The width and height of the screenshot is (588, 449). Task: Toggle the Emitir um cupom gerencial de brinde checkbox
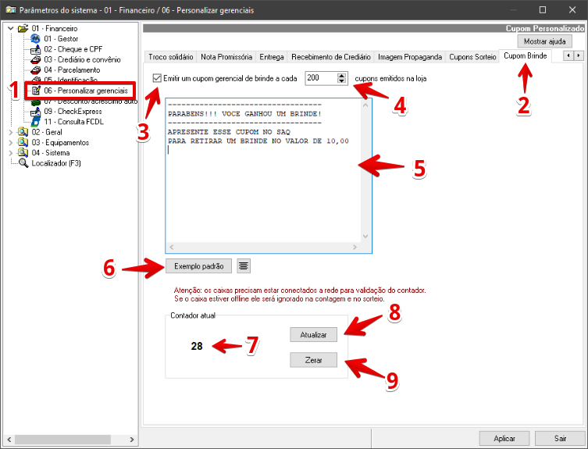157,78
